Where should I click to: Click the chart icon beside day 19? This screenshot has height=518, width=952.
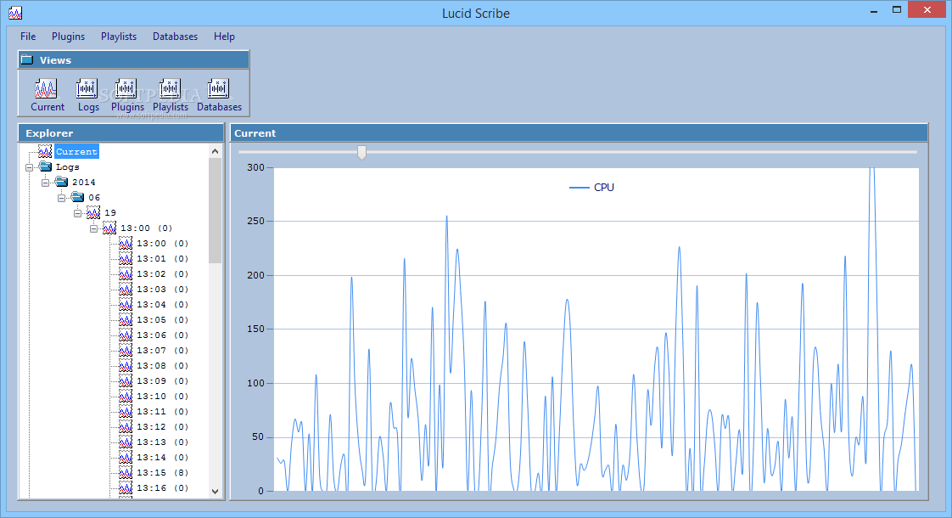coord(93,212)
